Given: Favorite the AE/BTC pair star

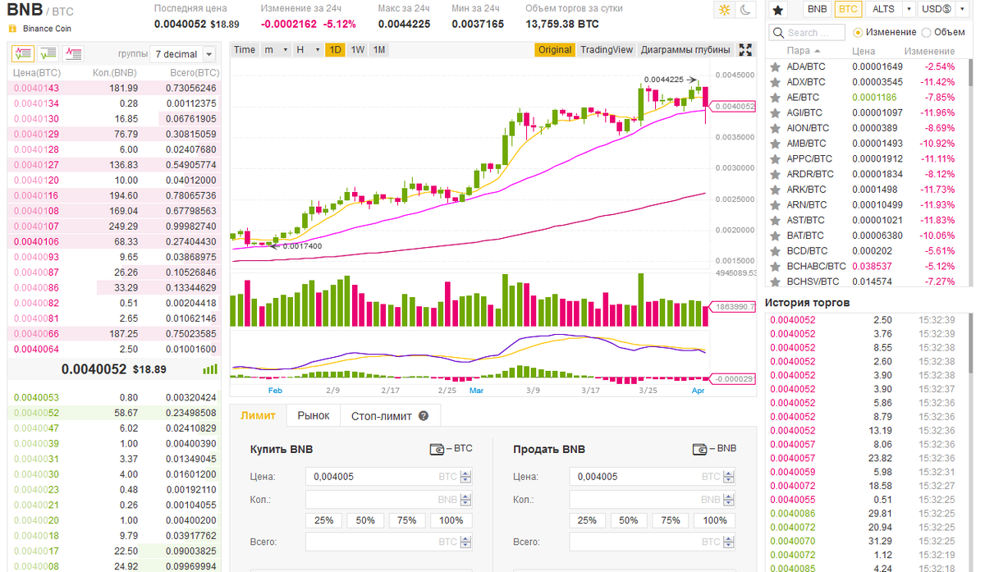Looking at the screenshot, I should tap(774, 97).
